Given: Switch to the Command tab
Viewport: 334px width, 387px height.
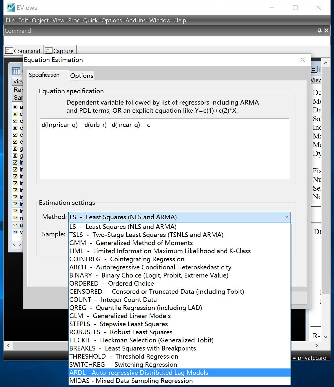Looking at the screenshot, I should [23, 51].
